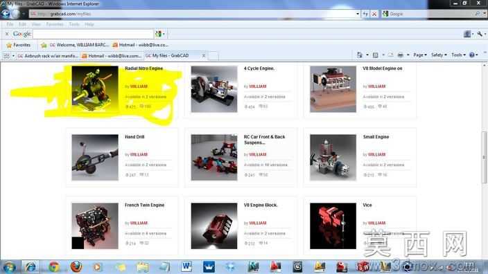Open the Favorites star button

coord(19,45)
